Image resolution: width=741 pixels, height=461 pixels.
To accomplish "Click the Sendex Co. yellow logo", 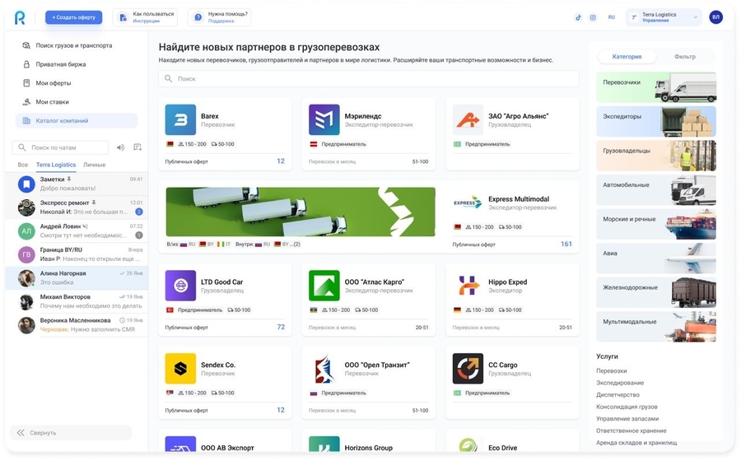I will pos(180,369).
